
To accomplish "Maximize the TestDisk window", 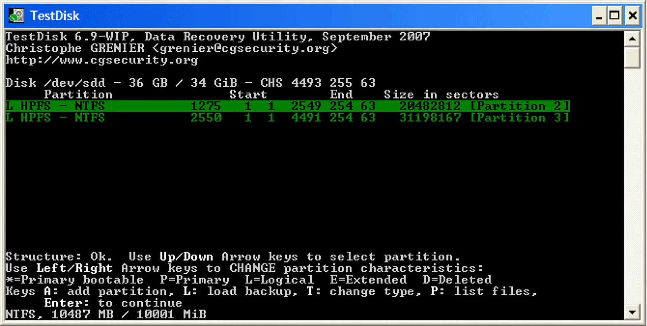I will [x=615, y=16].
